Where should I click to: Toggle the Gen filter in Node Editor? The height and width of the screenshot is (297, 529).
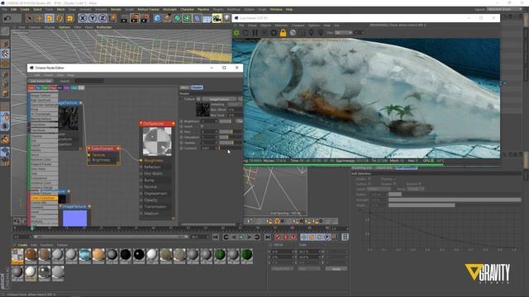click(45, 88)
